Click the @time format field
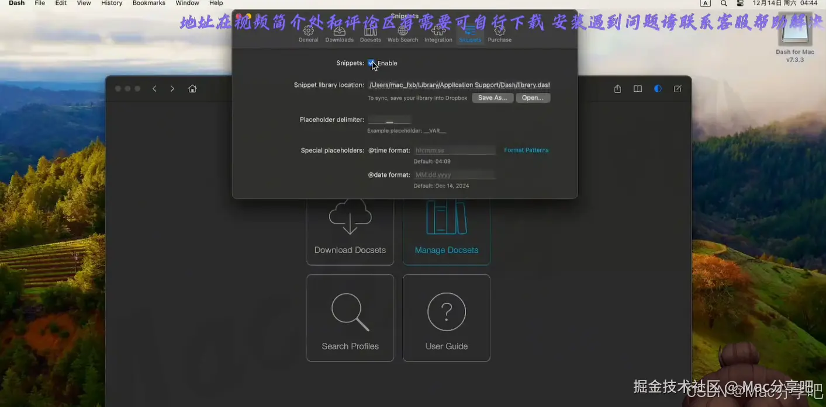The image size is (826, 407). click(x=455, y=151)
